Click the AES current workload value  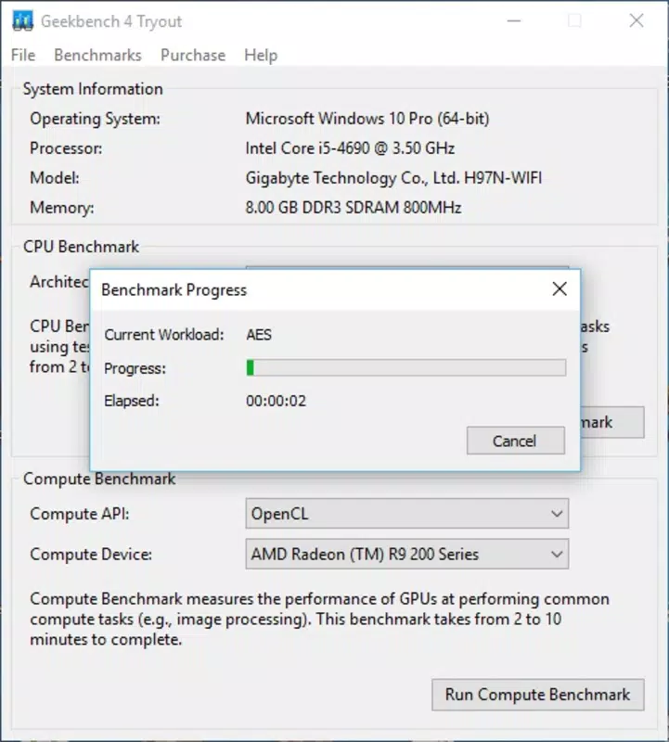[x=259, y=335]
